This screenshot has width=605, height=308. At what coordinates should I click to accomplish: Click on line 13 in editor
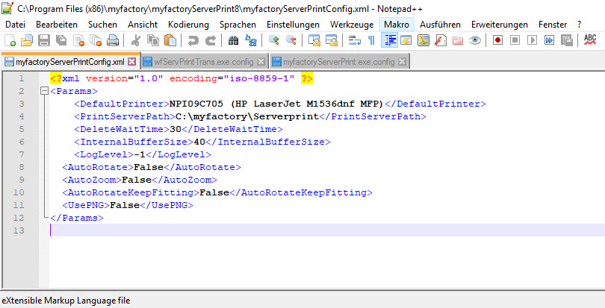click(x=299, y=230)
